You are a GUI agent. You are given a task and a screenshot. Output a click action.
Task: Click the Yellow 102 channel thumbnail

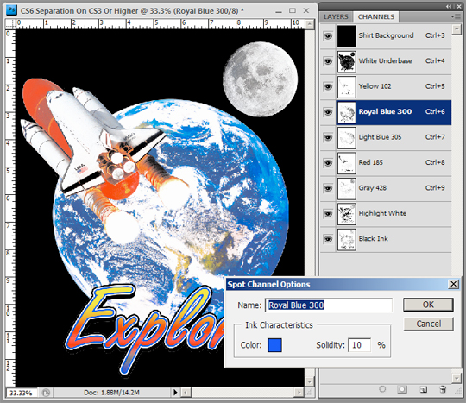coord(347,87)
